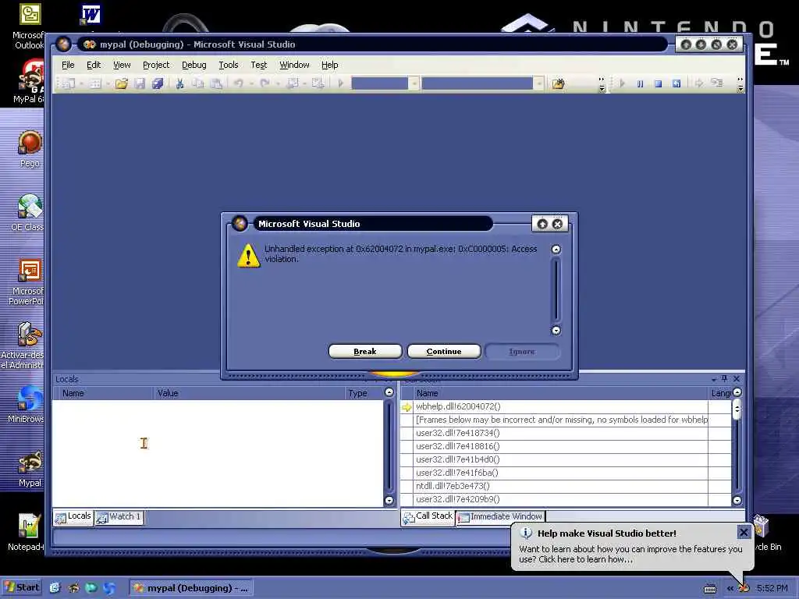
Task: Switch to the Locals tab
Action: point(73,517)
